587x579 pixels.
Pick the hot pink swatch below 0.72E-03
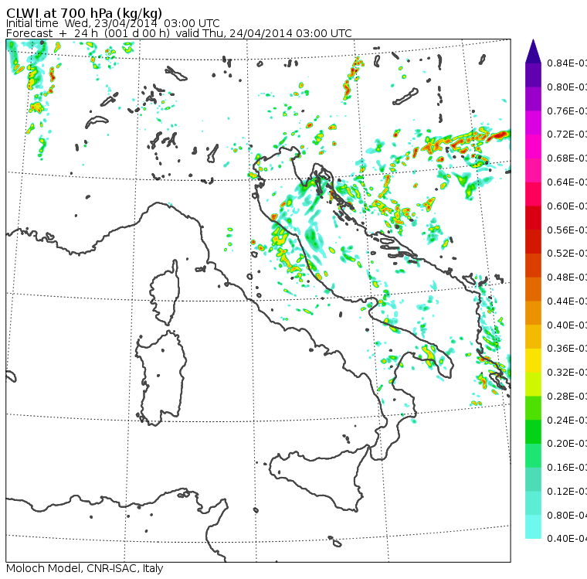click(533, 147)
